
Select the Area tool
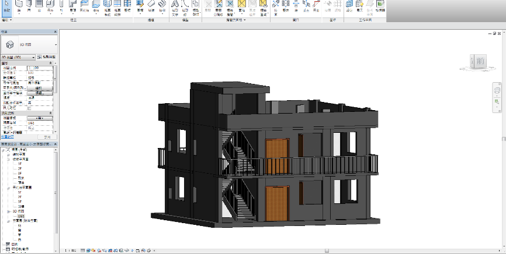click(241, 7)
